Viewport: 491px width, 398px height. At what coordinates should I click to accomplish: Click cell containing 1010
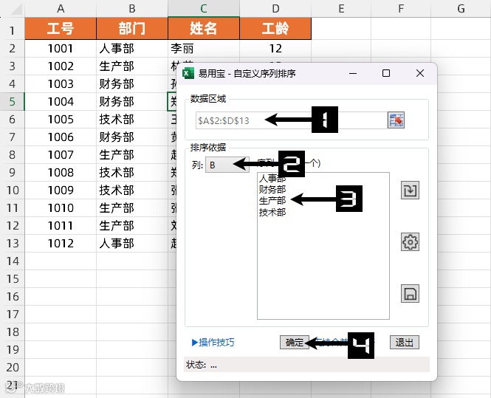click(x=61, y=207)
